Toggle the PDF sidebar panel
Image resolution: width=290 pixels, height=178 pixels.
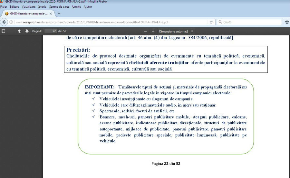[x=3, y=31]
